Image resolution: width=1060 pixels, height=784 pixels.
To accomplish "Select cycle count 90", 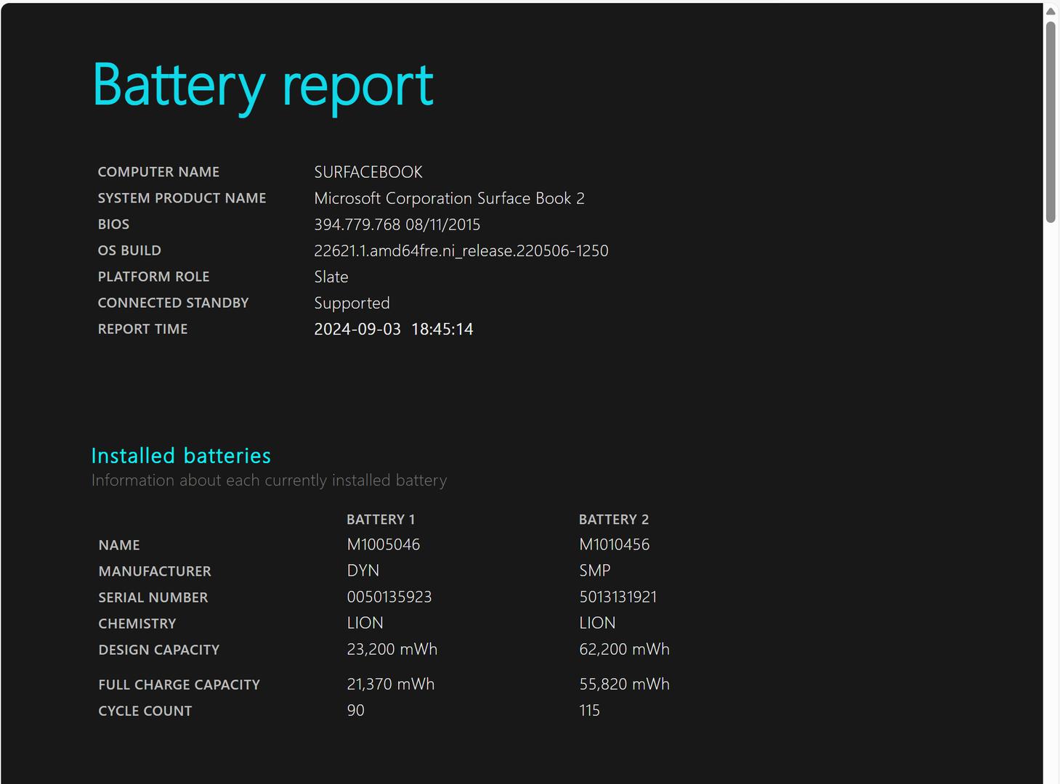I will [x=356, y=710].
